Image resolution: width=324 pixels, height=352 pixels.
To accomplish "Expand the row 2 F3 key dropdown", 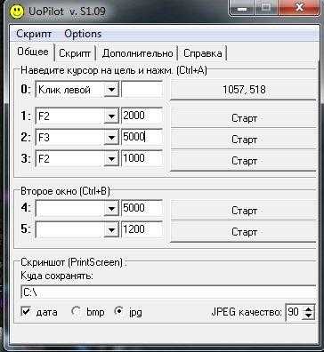I will 111,138.
